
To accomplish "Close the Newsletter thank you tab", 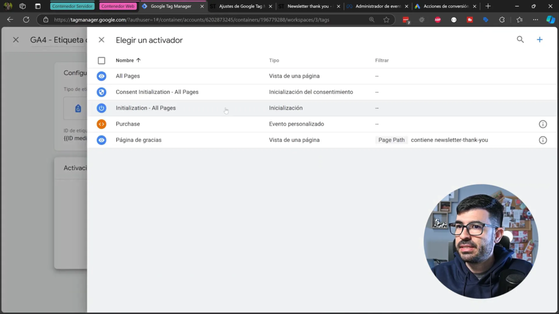I will [338, 7].
